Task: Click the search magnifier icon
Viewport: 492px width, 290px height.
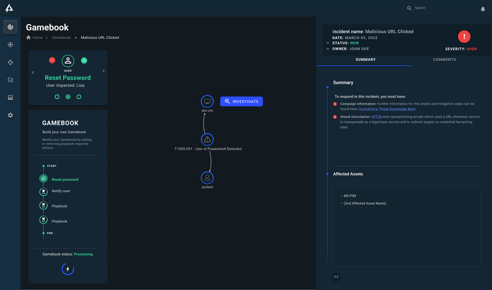Action: (409, 8)
